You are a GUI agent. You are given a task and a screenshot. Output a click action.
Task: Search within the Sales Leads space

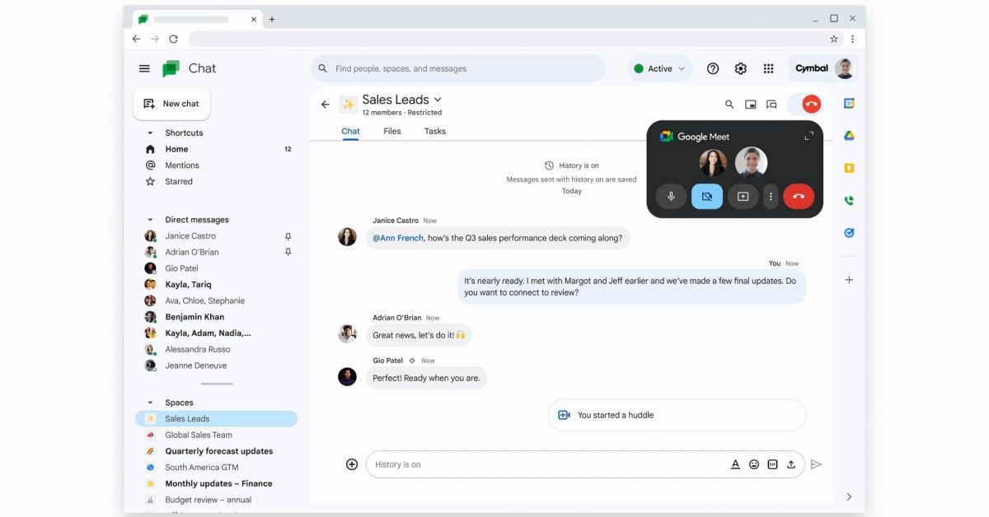(x=729, y=105)
